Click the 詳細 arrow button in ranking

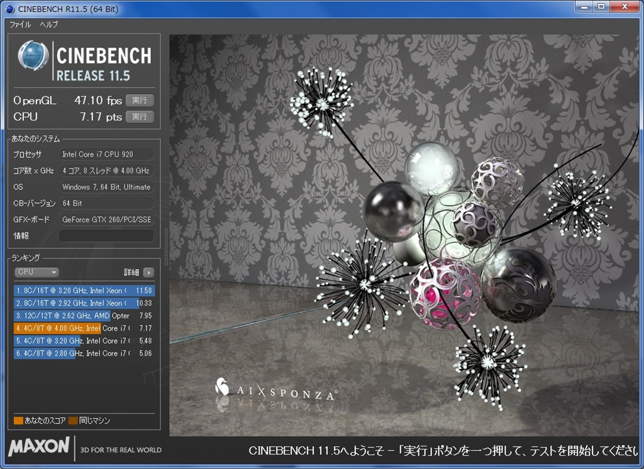[148, 272]
